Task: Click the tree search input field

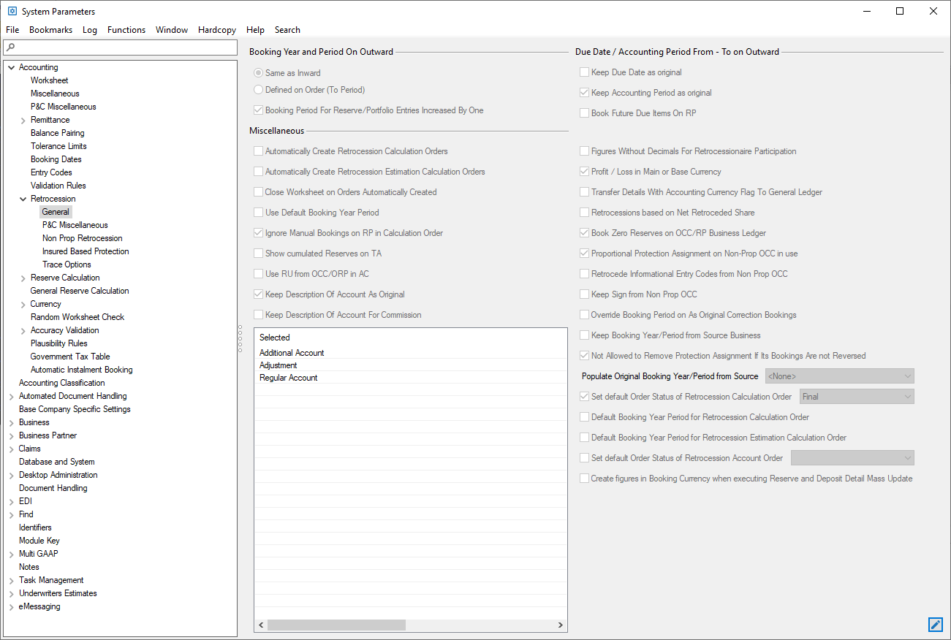Action: pyautogui.click(x=124, y=47)
